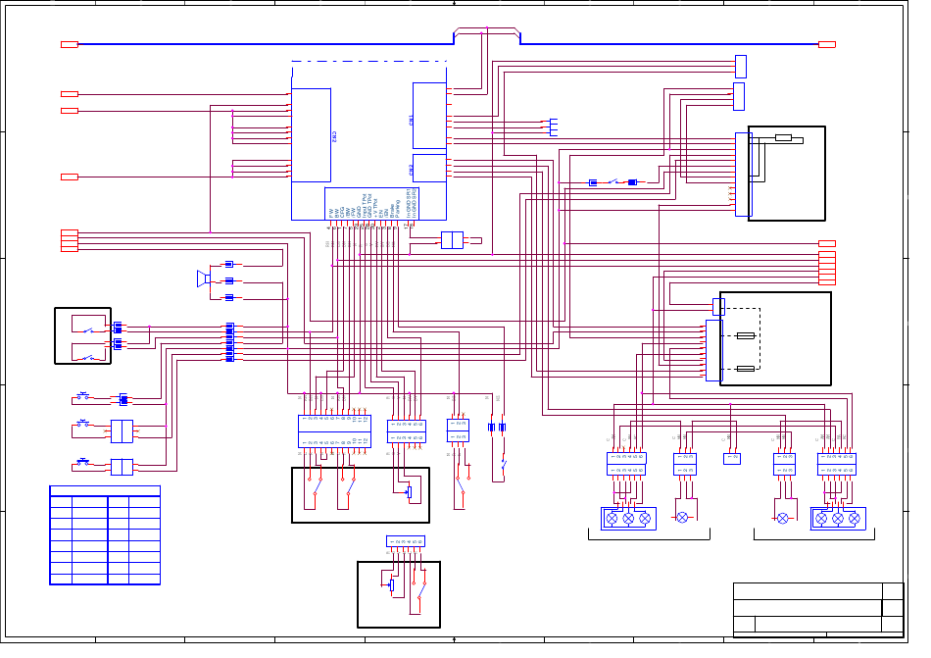
Task: Select the CN1 connector block
Action: coord(430,116)
